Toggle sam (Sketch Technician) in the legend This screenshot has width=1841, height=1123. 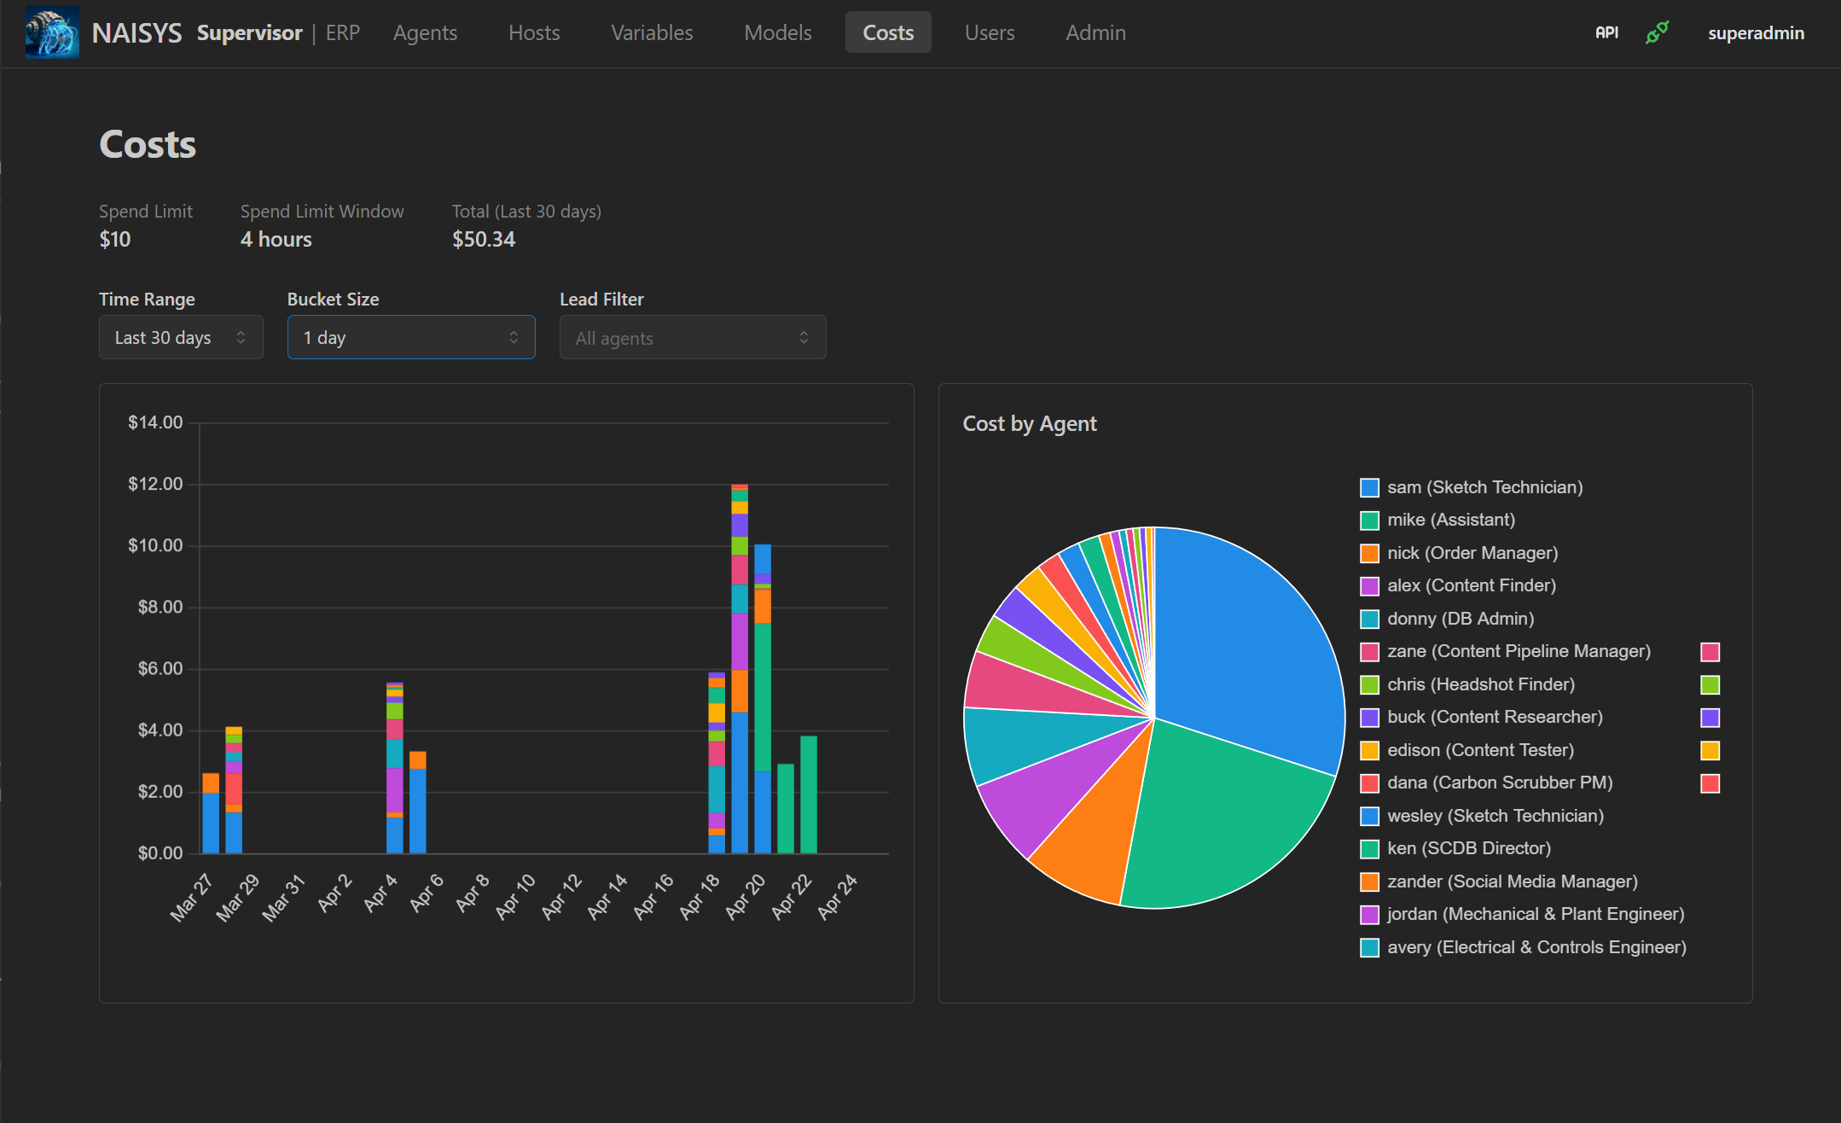point(1484,487)
